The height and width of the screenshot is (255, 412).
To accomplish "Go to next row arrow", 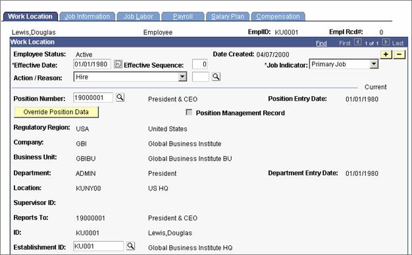I will [386, 42].
